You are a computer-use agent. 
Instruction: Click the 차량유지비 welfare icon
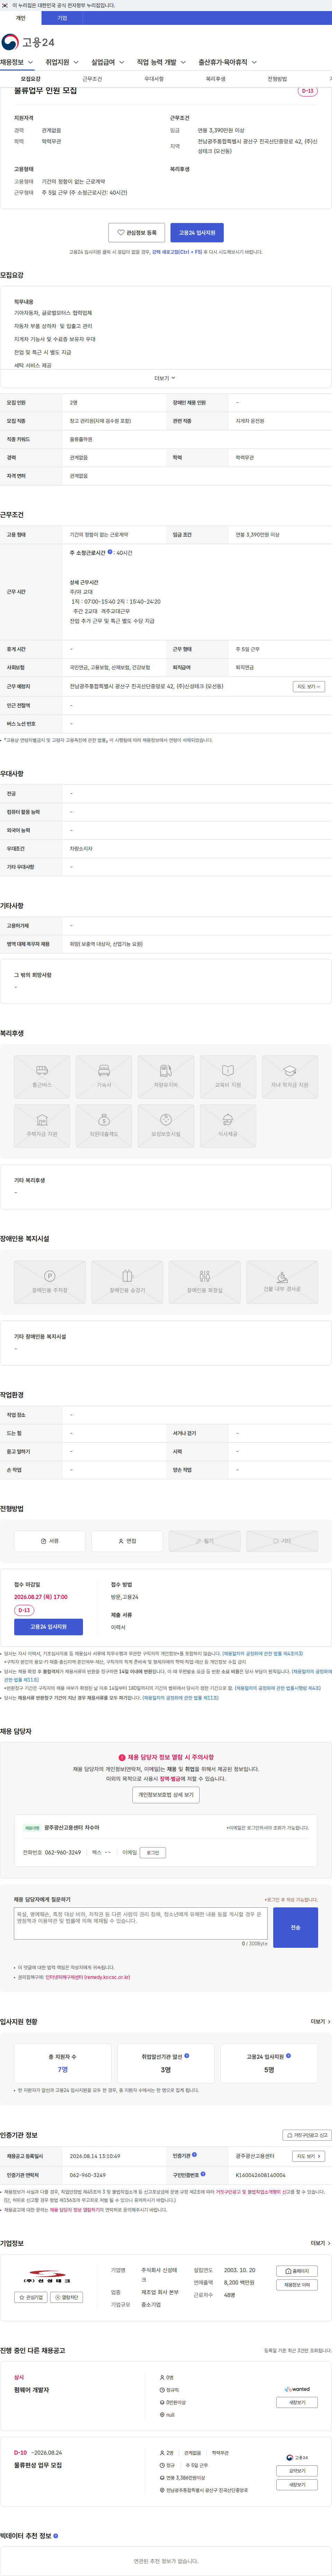(x=166, y=1077)
